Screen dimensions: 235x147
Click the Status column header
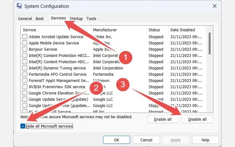157,30
